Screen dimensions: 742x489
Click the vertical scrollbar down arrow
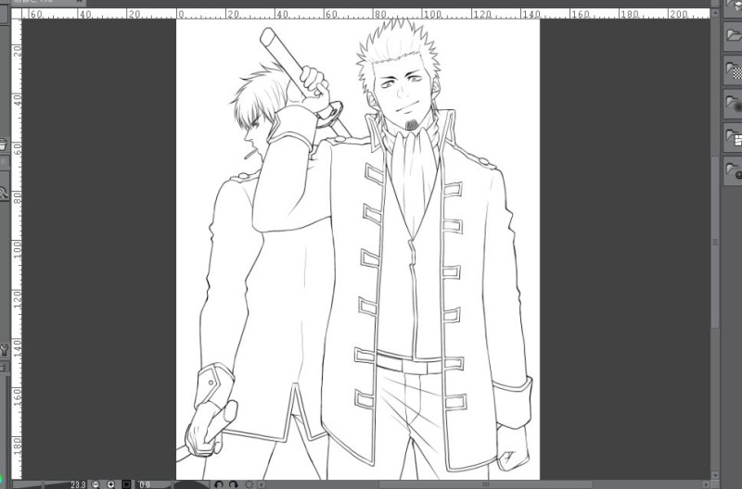715,475
